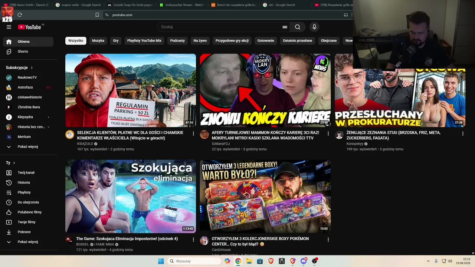
Task: Open the YouTube hamburger guide menu
Action: (x=9, y=27)
